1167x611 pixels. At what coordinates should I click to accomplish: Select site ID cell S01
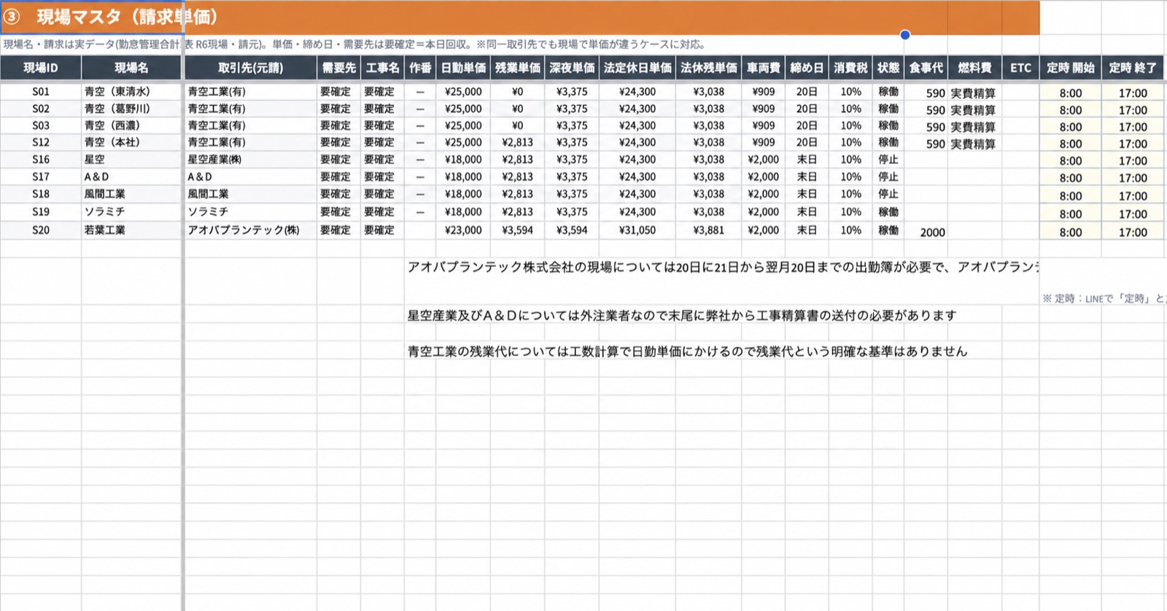point(41,92)
